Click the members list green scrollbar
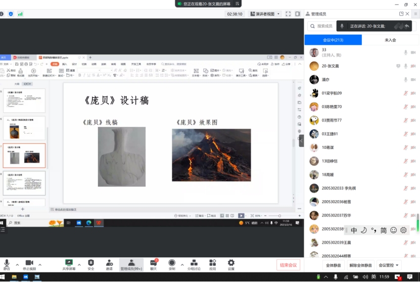420x282 pixels. (x=418, y=222)
